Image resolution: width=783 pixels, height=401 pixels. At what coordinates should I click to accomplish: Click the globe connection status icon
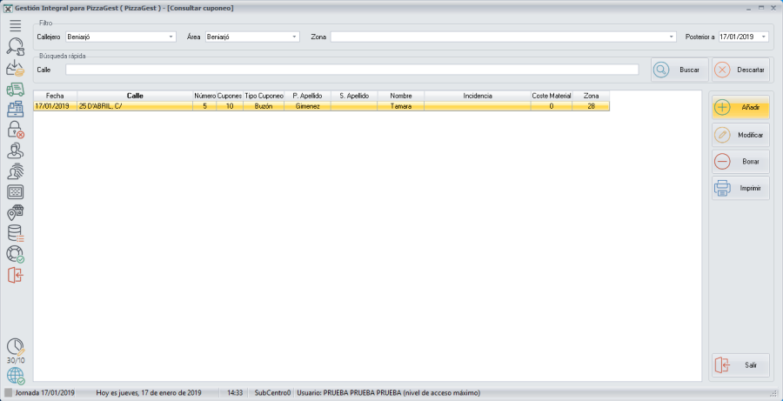[x=15, y=376]
